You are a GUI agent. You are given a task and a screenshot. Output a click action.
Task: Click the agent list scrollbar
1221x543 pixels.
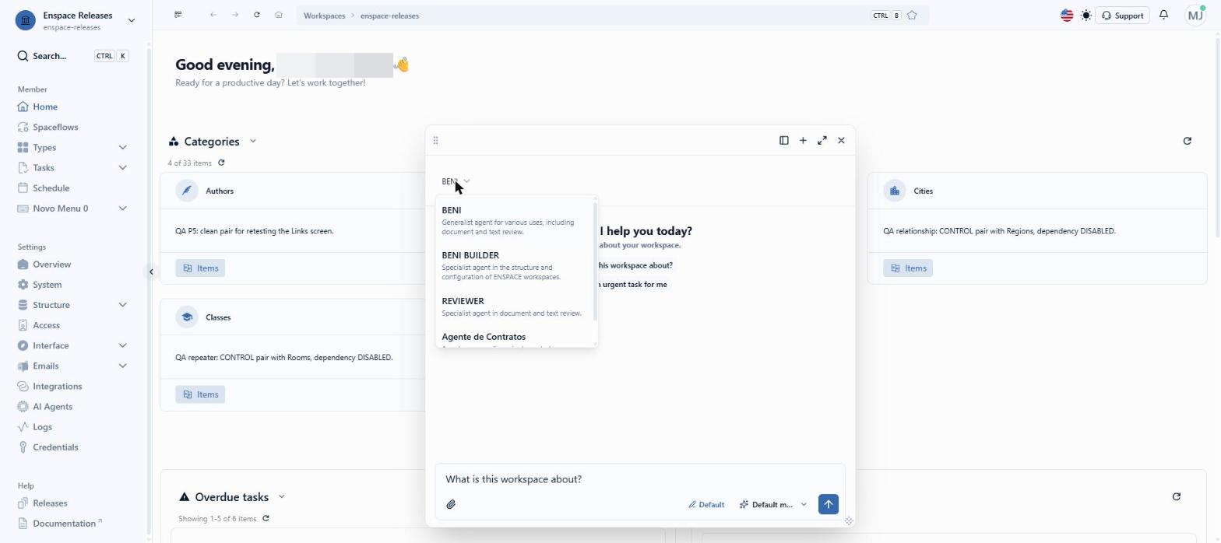tap(595, 262)
